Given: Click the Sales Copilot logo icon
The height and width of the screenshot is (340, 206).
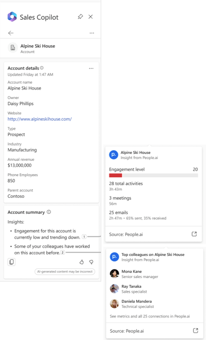Looking at the screenshot, I should point(12,17).
